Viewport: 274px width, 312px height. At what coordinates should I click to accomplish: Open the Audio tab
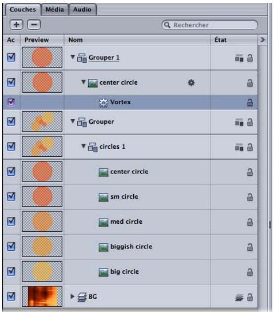[x=82, y=9]
